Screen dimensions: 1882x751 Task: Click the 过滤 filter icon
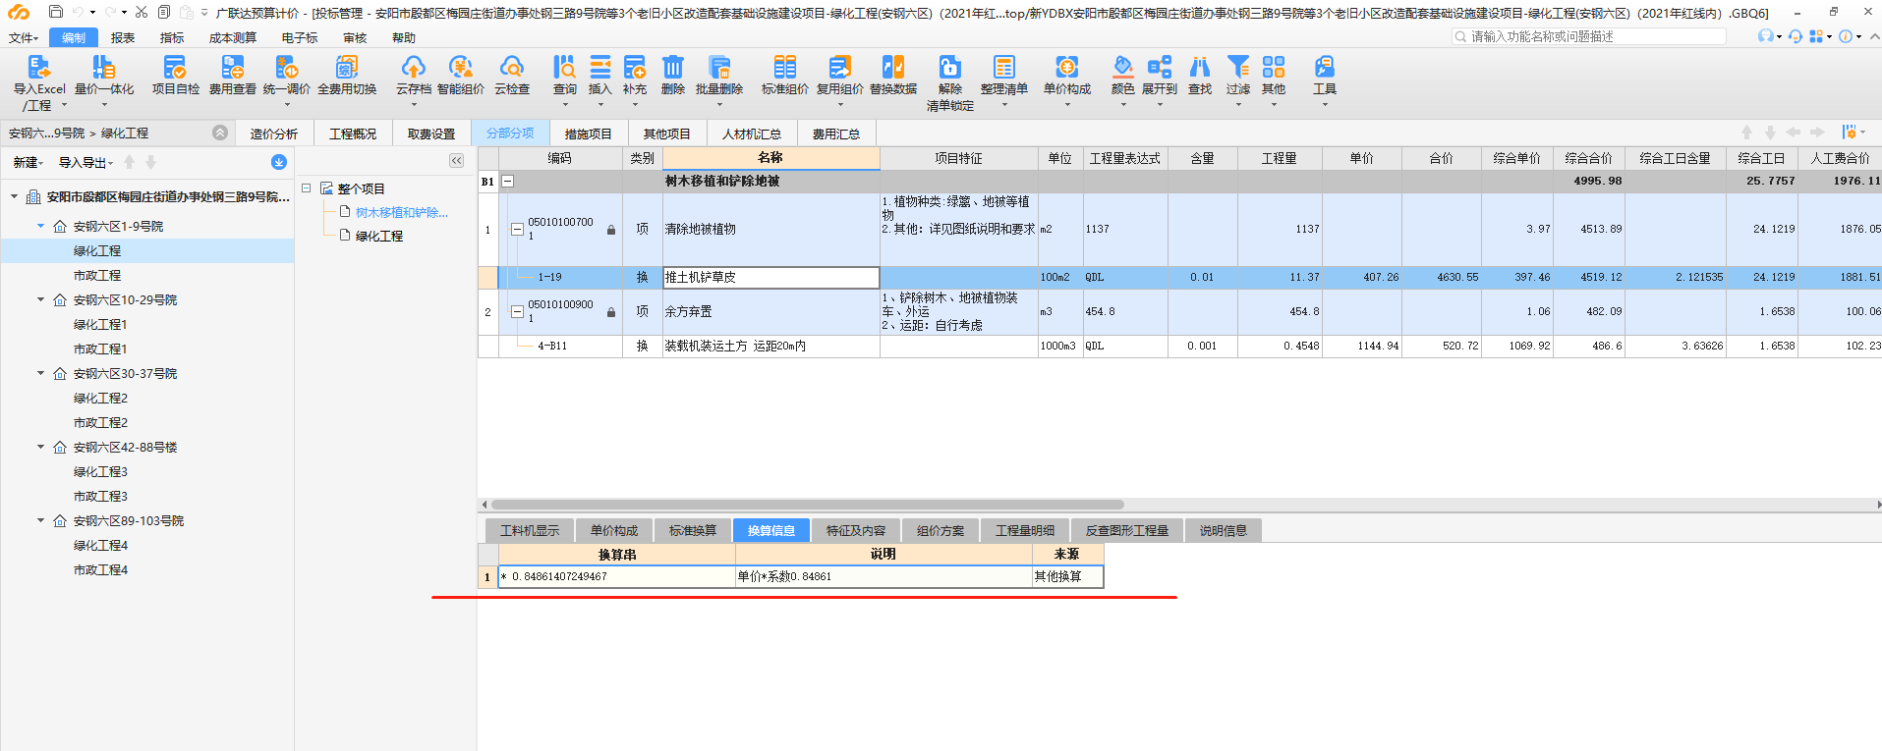1237,76
